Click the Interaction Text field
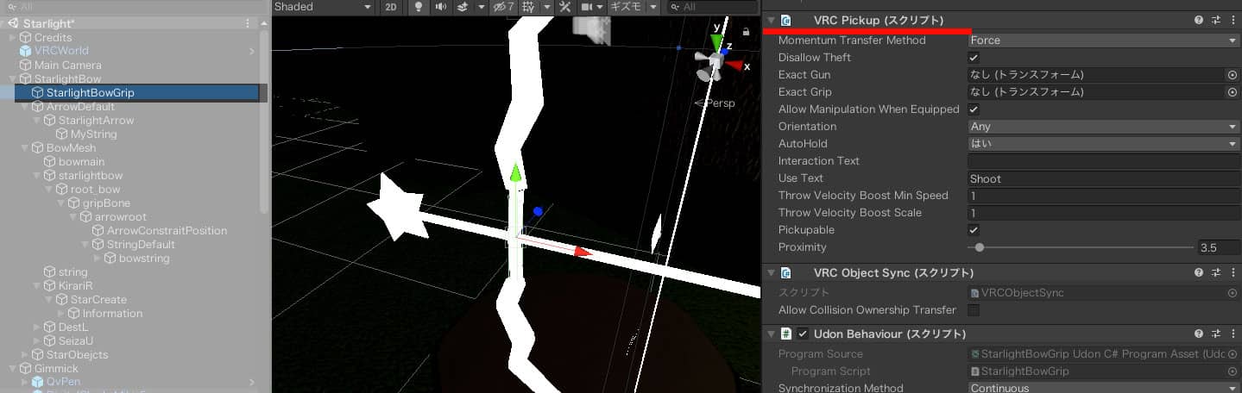 click(x=1104, y=162)
